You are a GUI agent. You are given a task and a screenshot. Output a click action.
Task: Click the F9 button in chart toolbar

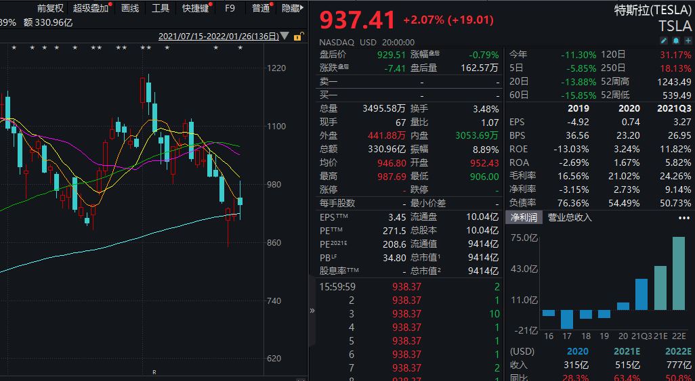[x=230, y=8]
